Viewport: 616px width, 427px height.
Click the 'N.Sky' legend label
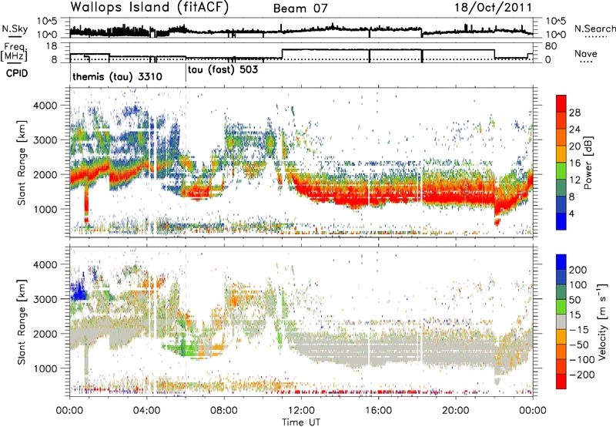click(x=15, y=29)
